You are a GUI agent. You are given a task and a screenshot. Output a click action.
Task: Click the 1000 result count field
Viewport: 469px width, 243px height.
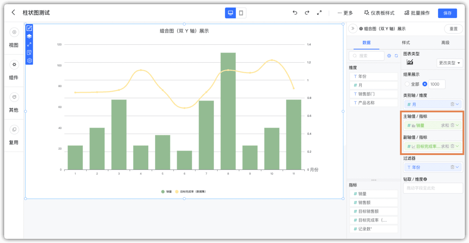(x=437, y=84)
